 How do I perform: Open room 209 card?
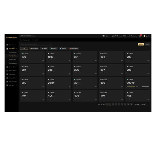coord(32,83)
